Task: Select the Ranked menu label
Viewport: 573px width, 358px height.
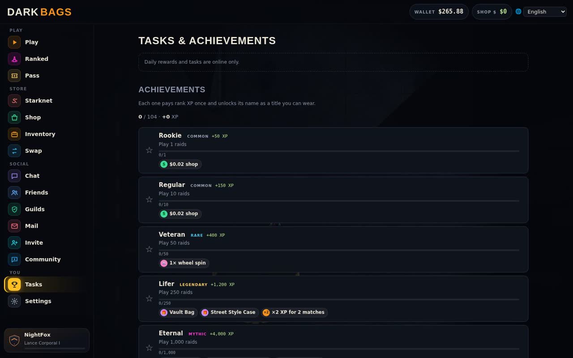Action: (37, 59)
